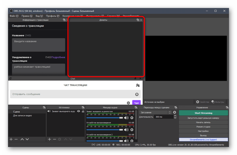Add a new scene with plus icon
This screenshot has width=237, height=155.
pyautogui.click(x=11, y=139)
